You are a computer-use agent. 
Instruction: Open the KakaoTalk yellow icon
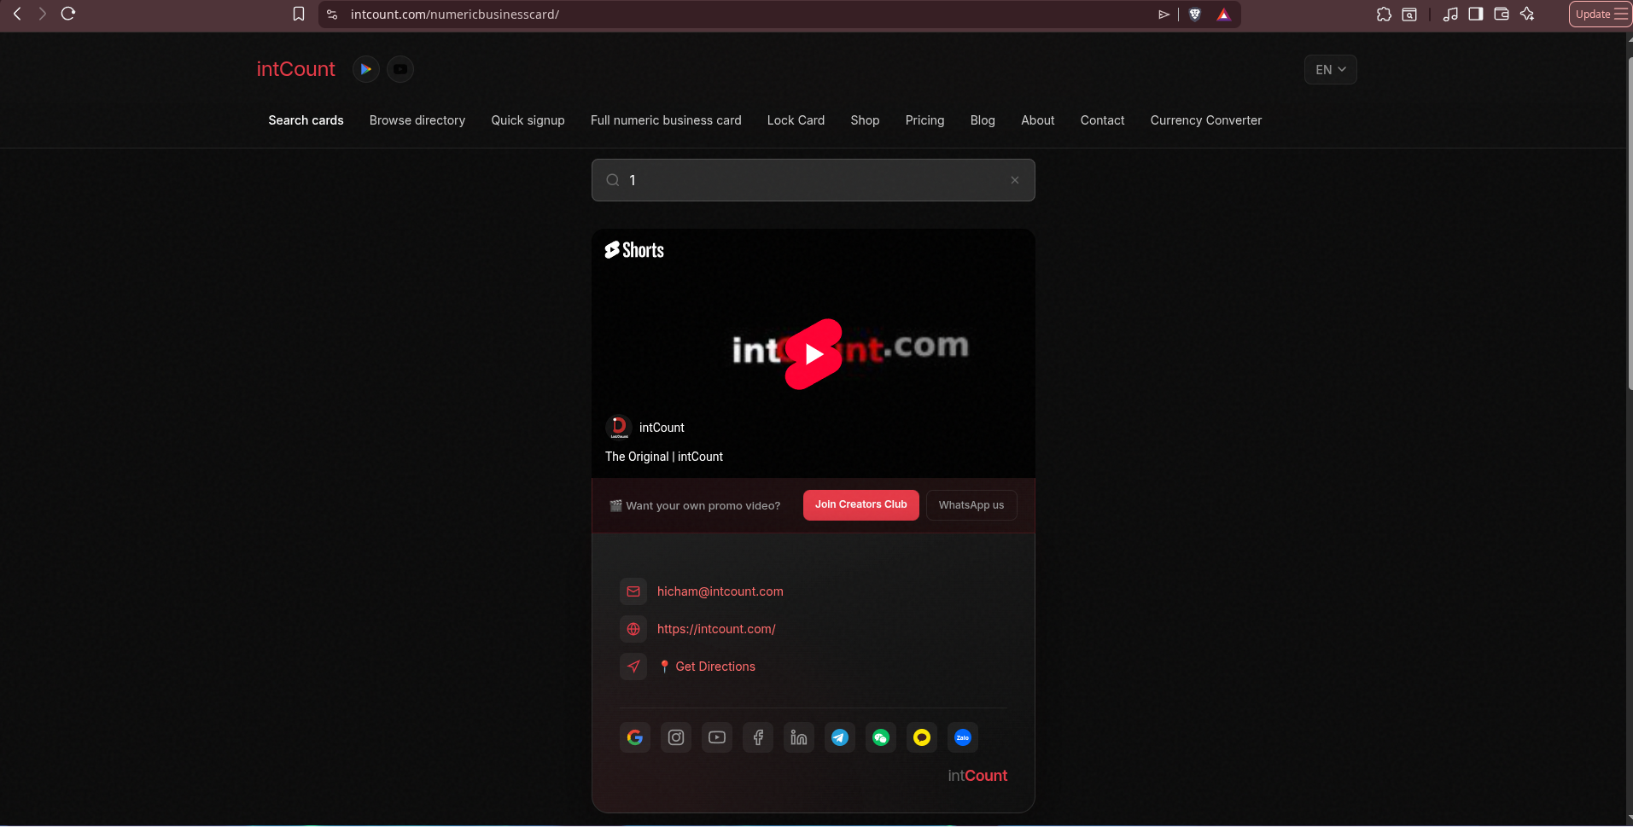click(922, 737)
